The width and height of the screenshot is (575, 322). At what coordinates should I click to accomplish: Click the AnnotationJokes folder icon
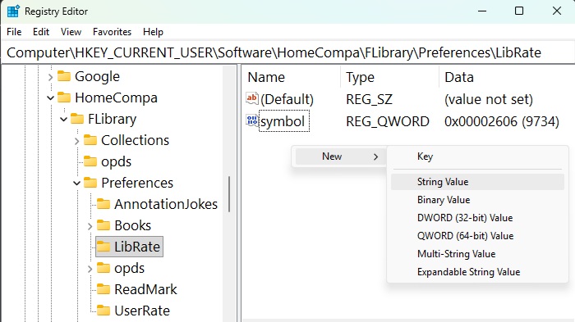[x=103, y=204]
